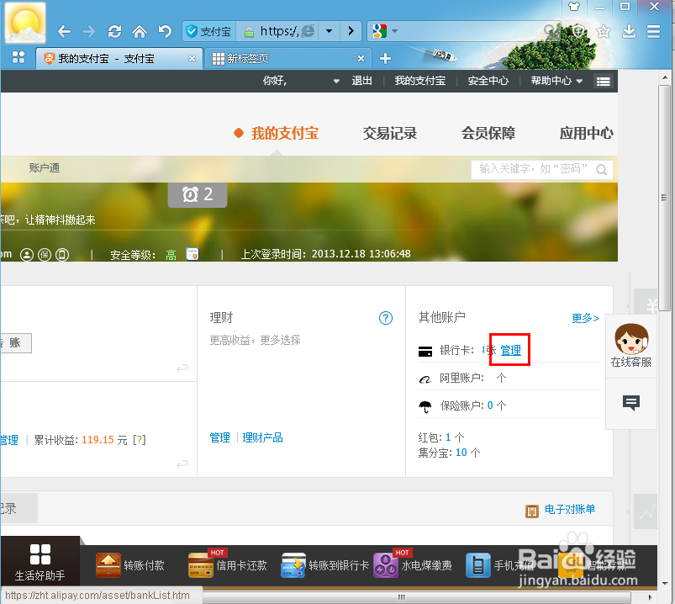675x604 pixels.
Task: Open the 累计收益 [?] help link
Action: 140,440
